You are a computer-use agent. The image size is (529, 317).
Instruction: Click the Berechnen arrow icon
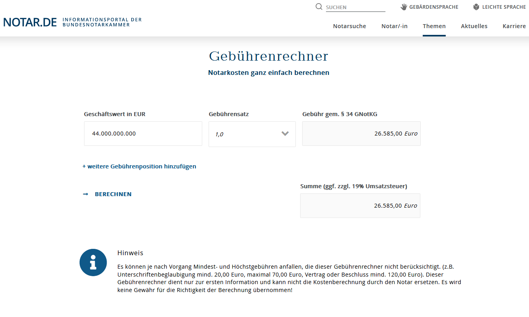click(x=85, y=194)
